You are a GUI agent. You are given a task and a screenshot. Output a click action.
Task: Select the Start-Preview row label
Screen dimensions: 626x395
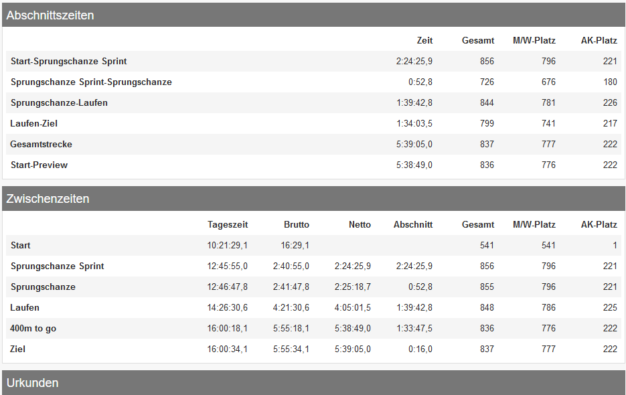40,165
